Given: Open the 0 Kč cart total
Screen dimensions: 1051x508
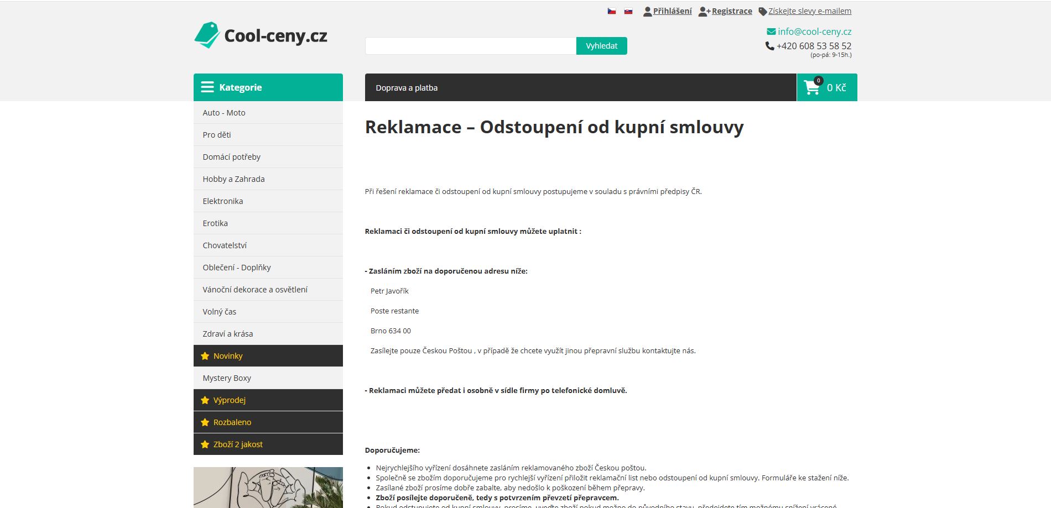Looking at the screenshot, I should [836, 88].
